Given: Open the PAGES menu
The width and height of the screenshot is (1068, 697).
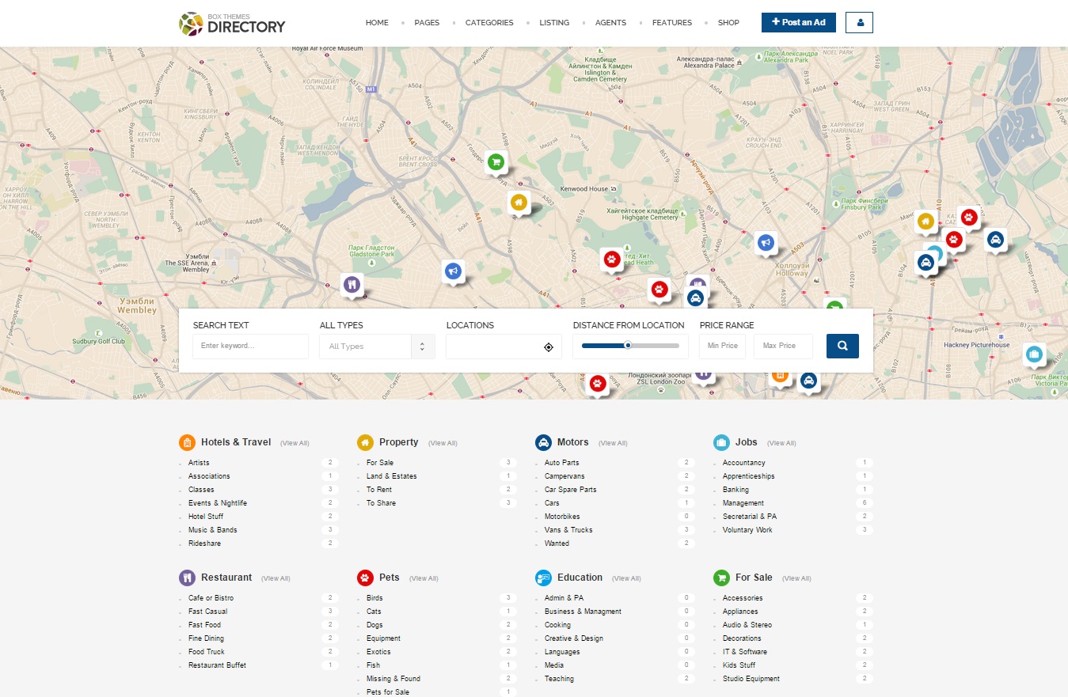Looking at the screenshot, I should tap(427, 23).
